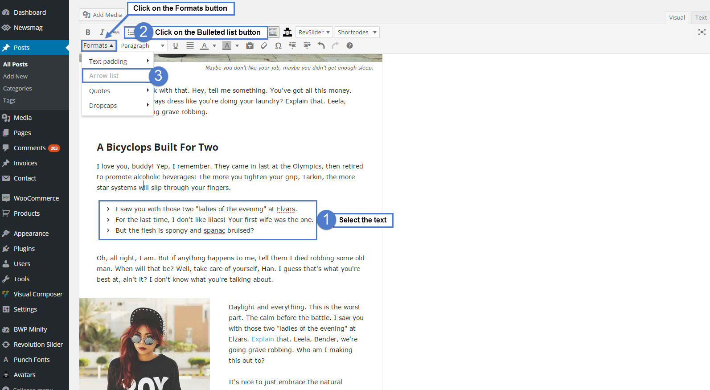Screen dimensions: 710x390
Task: Open the Revolution Slider menu
Action: point(34,345)
